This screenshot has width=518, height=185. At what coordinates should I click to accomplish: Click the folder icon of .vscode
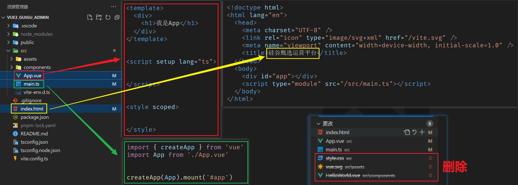16,26
